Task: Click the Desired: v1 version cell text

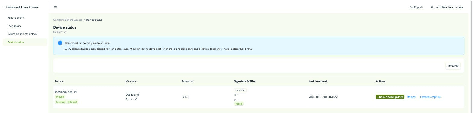Action: click(132, 95)
